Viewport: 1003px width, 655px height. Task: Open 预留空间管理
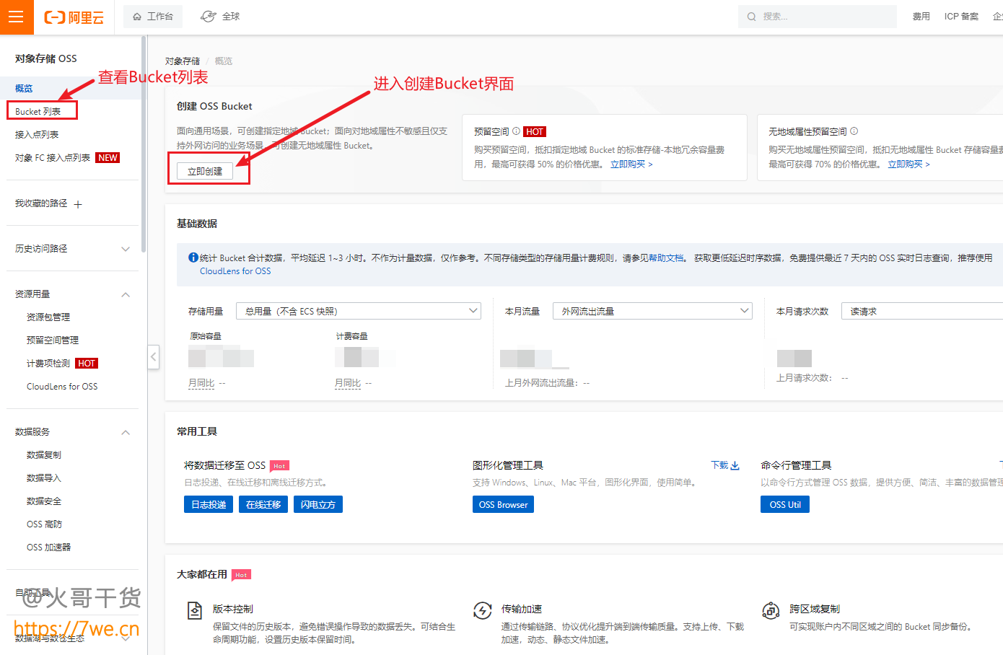[x=53, y=340]
